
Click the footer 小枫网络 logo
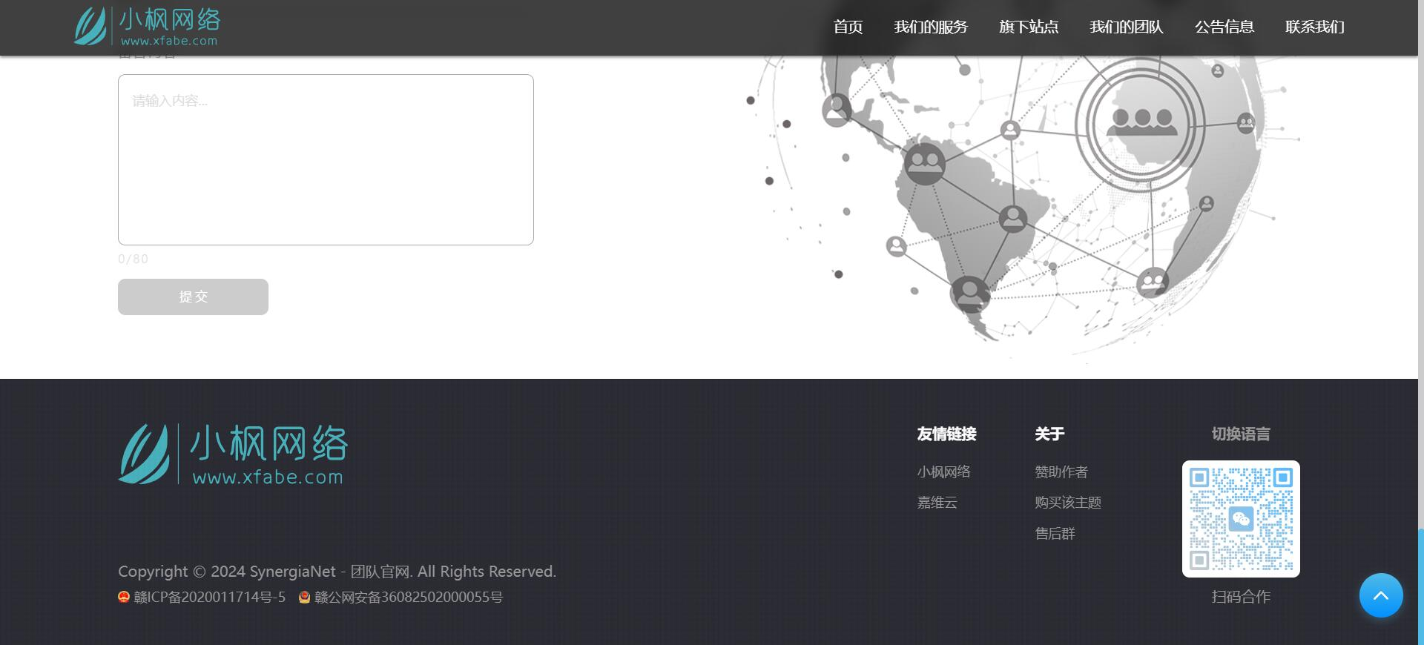[232, 454]
